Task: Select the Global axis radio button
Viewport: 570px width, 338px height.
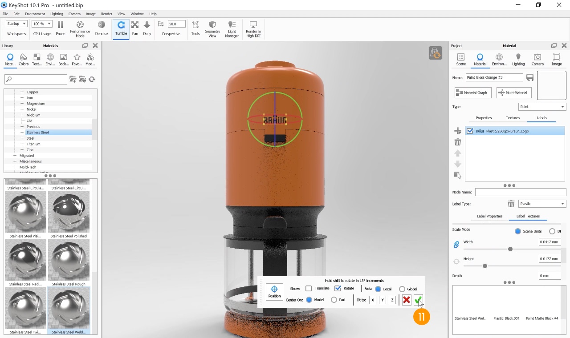Action: tap(402, 289)
